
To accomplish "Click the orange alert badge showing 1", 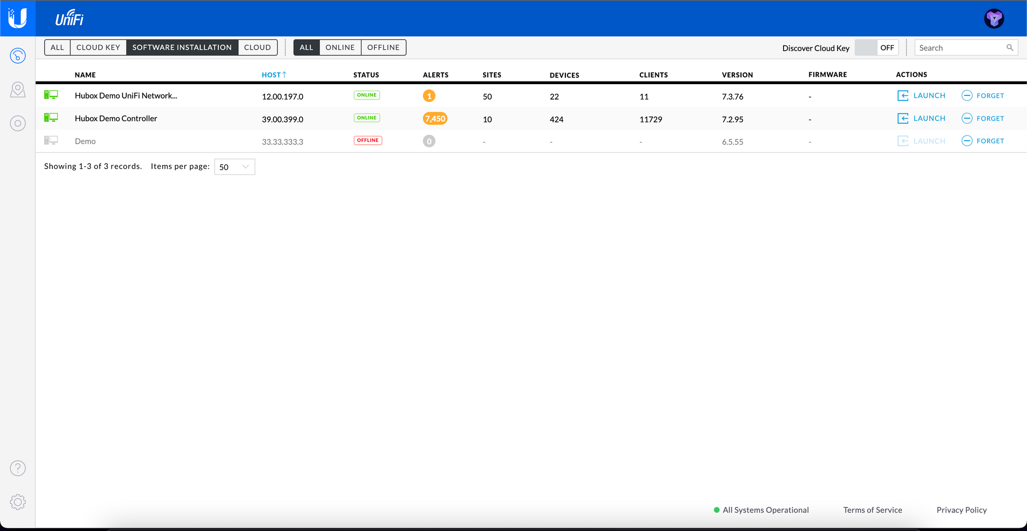I will [429, 96].
